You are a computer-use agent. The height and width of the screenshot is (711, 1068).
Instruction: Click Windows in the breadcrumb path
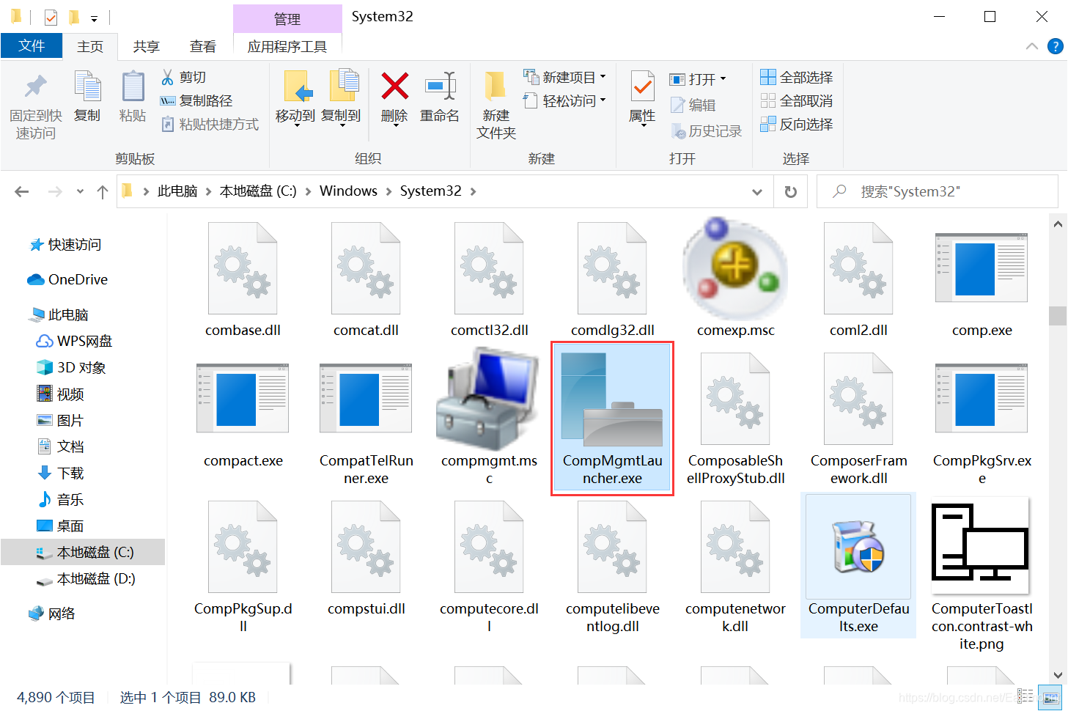click(348, 191)
